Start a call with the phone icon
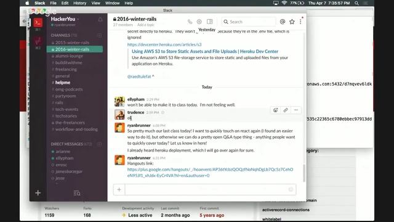Screen dimensions: 394x222 tap(190, 22)
